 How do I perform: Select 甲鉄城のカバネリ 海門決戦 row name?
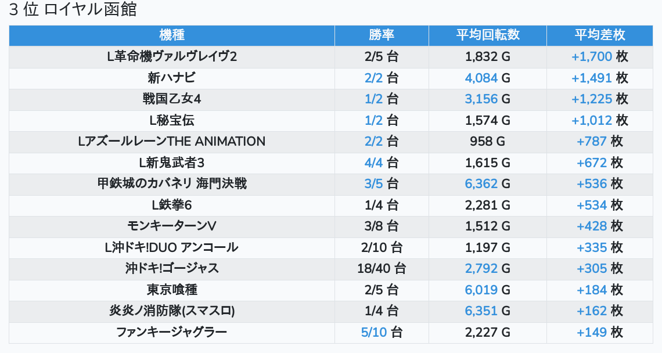click(x=171, y=183)
